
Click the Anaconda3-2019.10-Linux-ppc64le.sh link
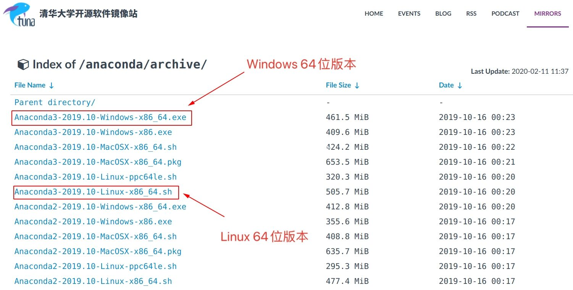[95, 177]
